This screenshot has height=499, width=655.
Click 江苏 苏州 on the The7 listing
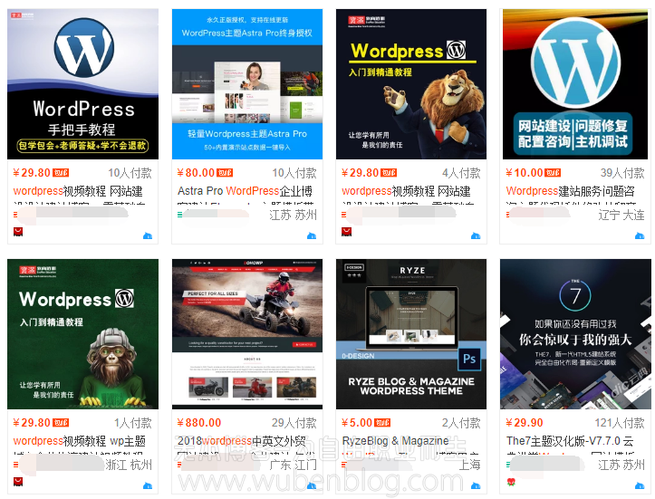click(x=621, y=465)
